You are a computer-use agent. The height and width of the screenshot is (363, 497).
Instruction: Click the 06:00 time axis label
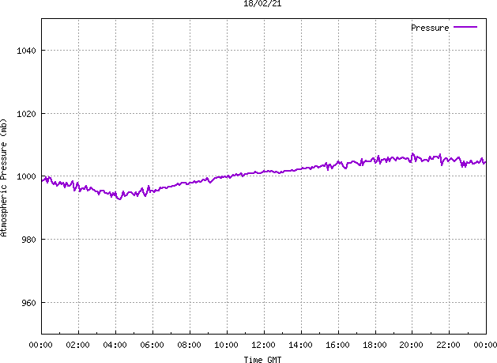152,345
